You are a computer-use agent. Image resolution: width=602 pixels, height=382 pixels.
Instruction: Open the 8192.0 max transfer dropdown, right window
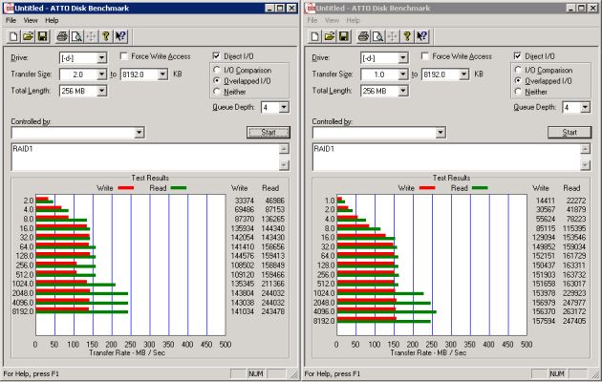(464, 74)
